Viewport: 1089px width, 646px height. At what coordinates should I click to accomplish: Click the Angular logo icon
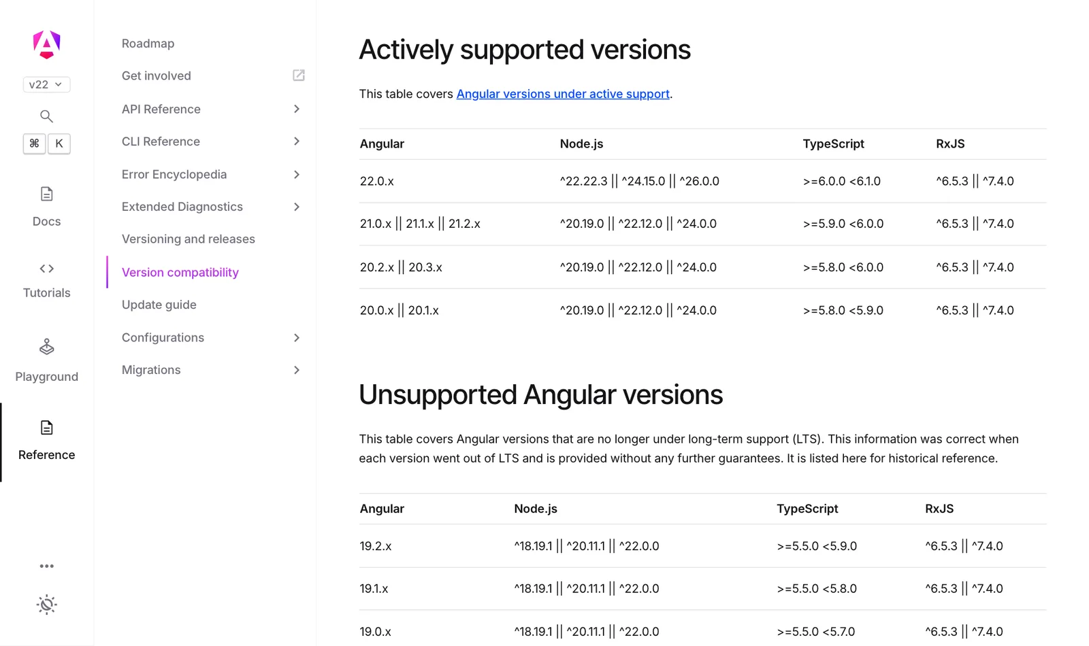click(x=46, y=45)
